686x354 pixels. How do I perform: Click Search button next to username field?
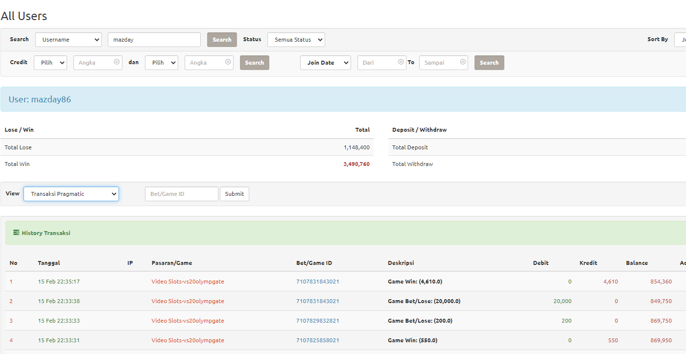point(222,40)
